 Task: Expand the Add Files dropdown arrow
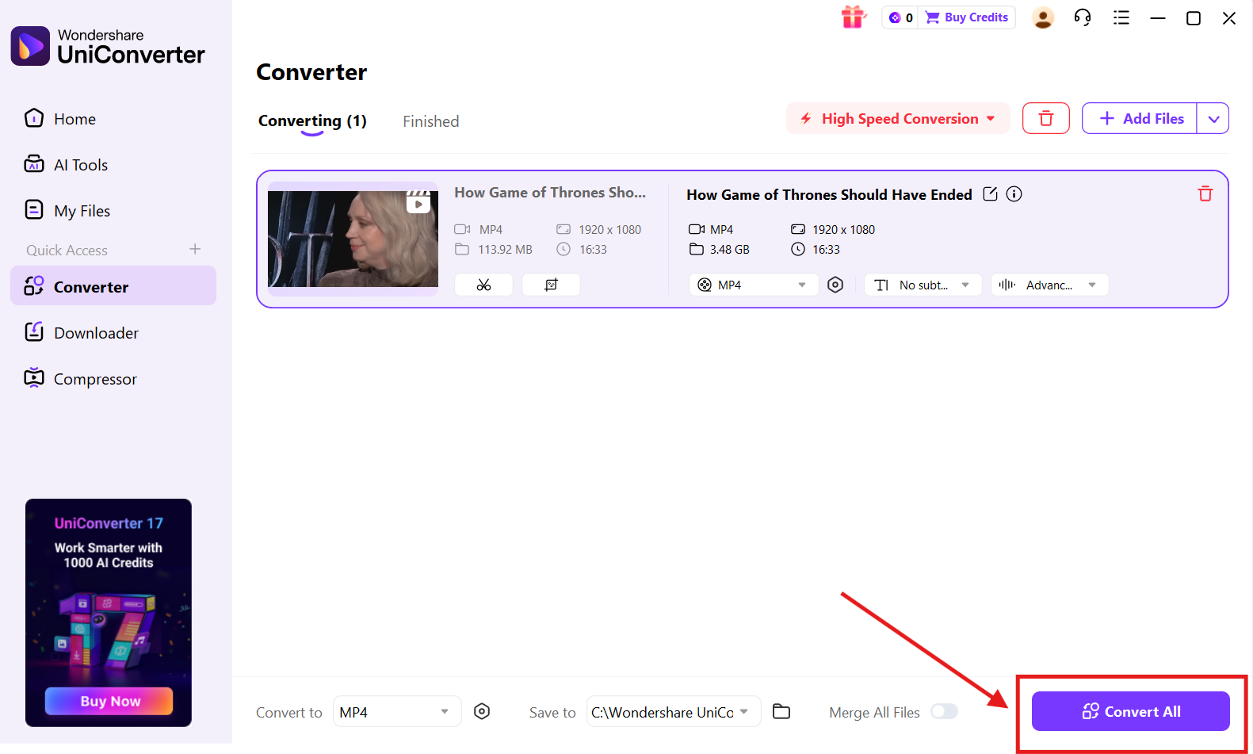click(1213, 119)
